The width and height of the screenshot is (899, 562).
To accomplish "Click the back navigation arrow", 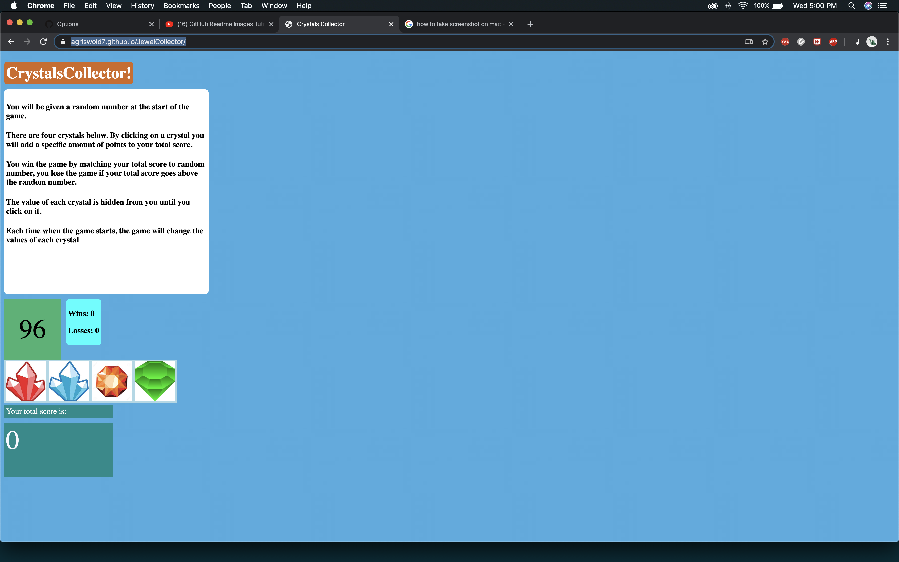I will click(x=11, y=42).
